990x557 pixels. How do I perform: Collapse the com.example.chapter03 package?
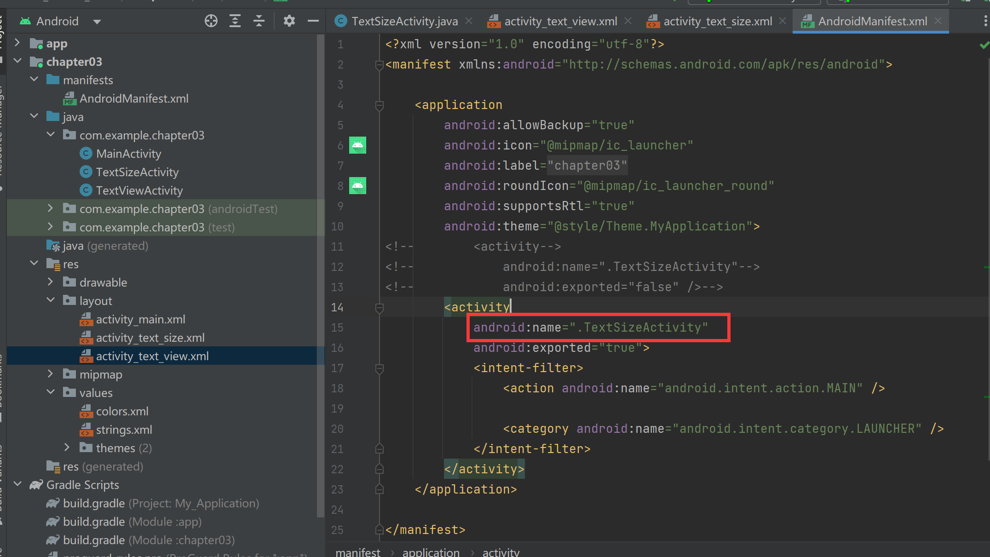point(51,135)
